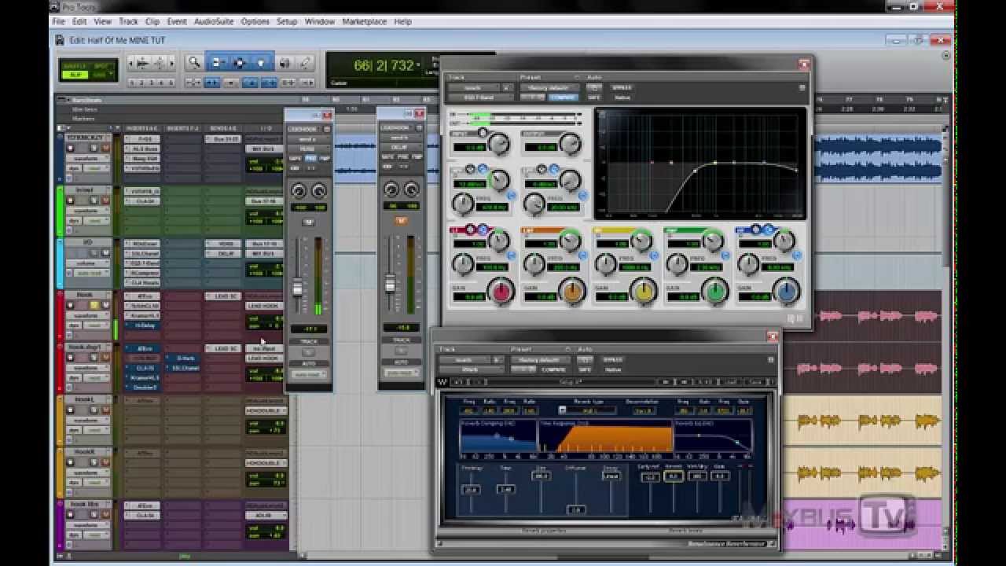
Task: Open waveform view selector on first track
Action: click(86, 159)
